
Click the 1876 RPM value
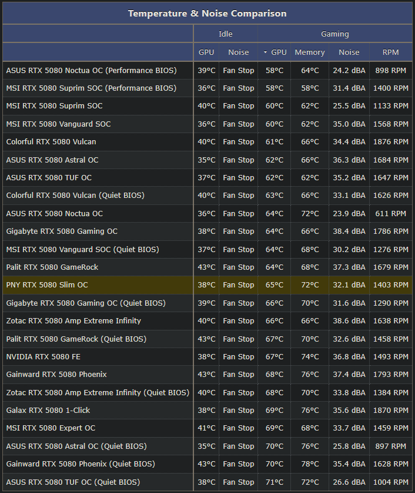(x=390, y=142)
